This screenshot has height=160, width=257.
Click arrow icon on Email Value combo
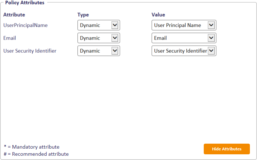[211, 38]
